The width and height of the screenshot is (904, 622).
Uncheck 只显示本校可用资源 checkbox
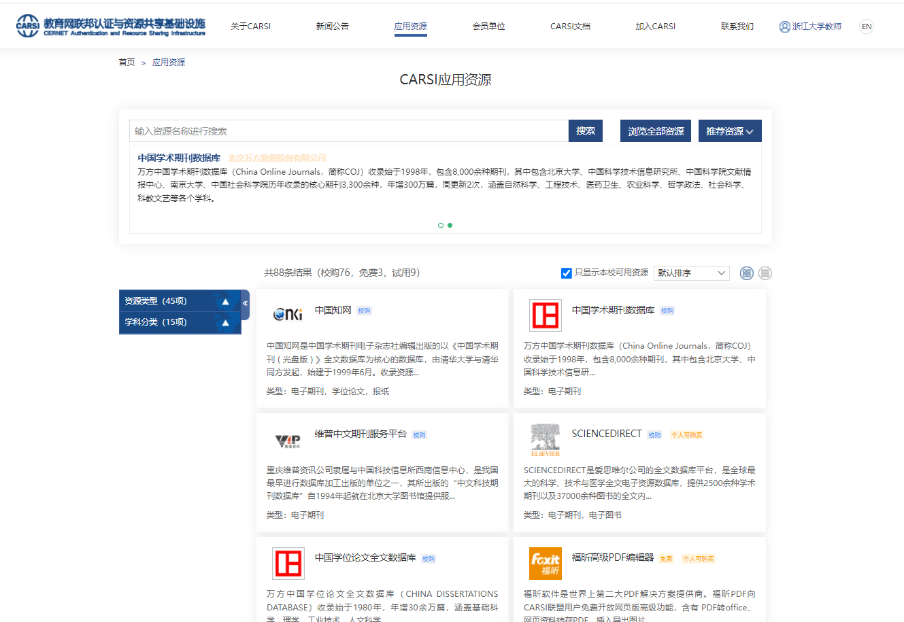pos(566,273)
